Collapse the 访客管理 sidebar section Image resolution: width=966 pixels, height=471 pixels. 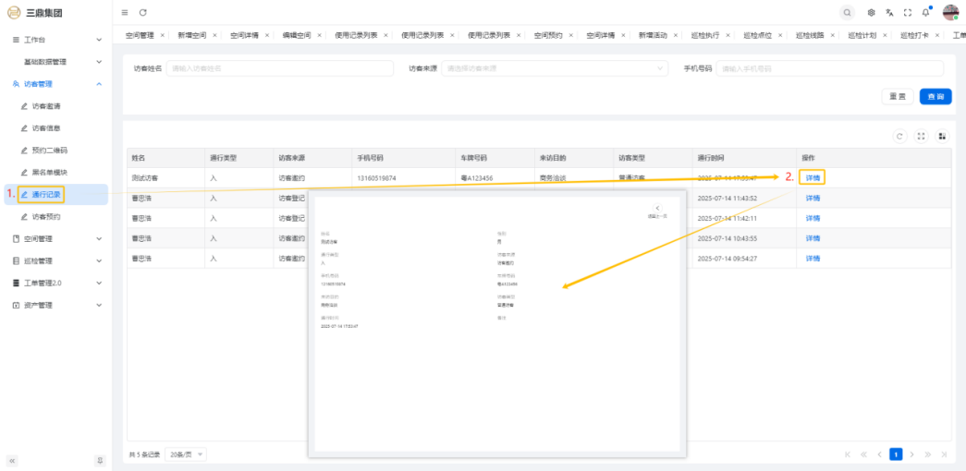pyautogui.click(x=55, y=84)
